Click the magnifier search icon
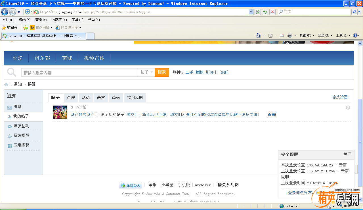The width and height of the screenshot is (363, 210). click(12, 72)
